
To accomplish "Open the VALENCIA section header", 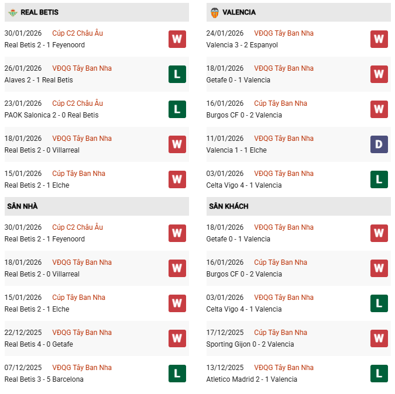I will pyautogui.click(x=239, y=12).
